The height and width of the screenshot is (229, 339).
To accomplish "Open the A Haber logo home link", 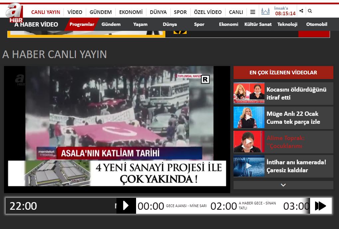I will [15, 13].
